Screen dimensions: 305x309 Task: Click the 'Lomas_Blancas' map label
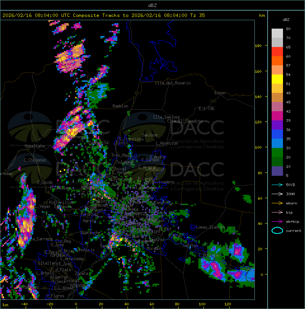tap(210, 227)
